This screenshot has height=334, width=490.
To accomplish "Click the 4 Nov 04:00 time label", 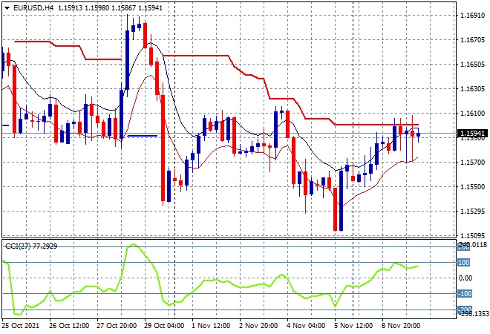I will point(306,326).
